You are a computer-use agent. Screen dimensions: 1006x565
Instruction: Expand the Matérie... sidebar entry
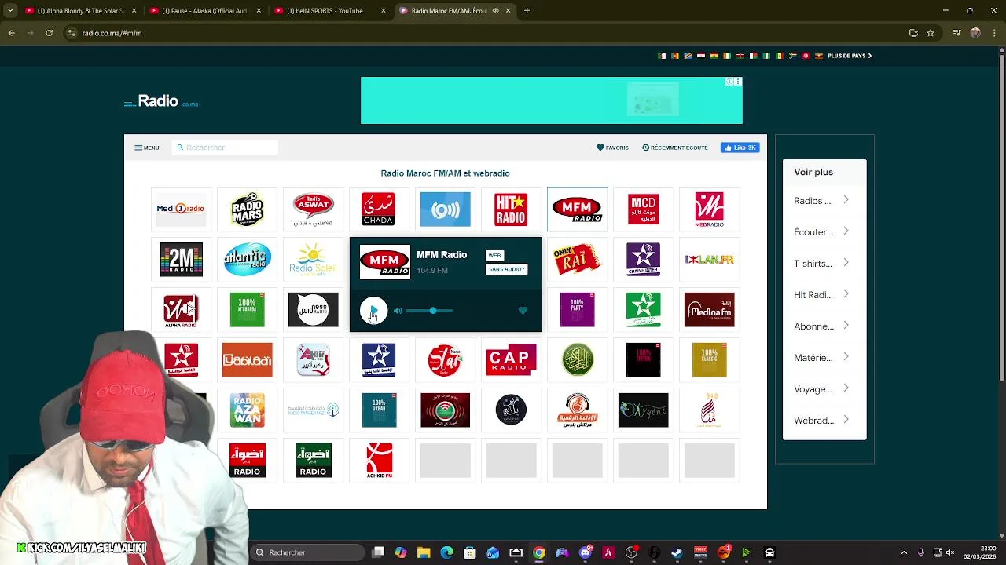(824, 358)
